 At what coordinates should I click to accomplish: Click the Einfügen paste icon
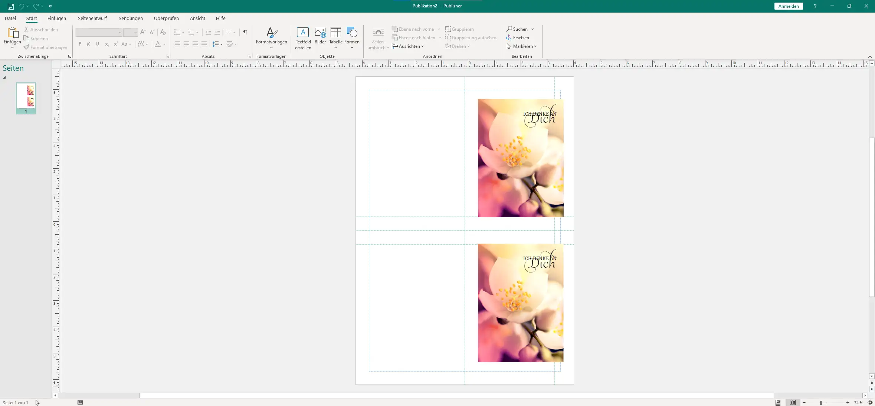click(x=12, y=33)
